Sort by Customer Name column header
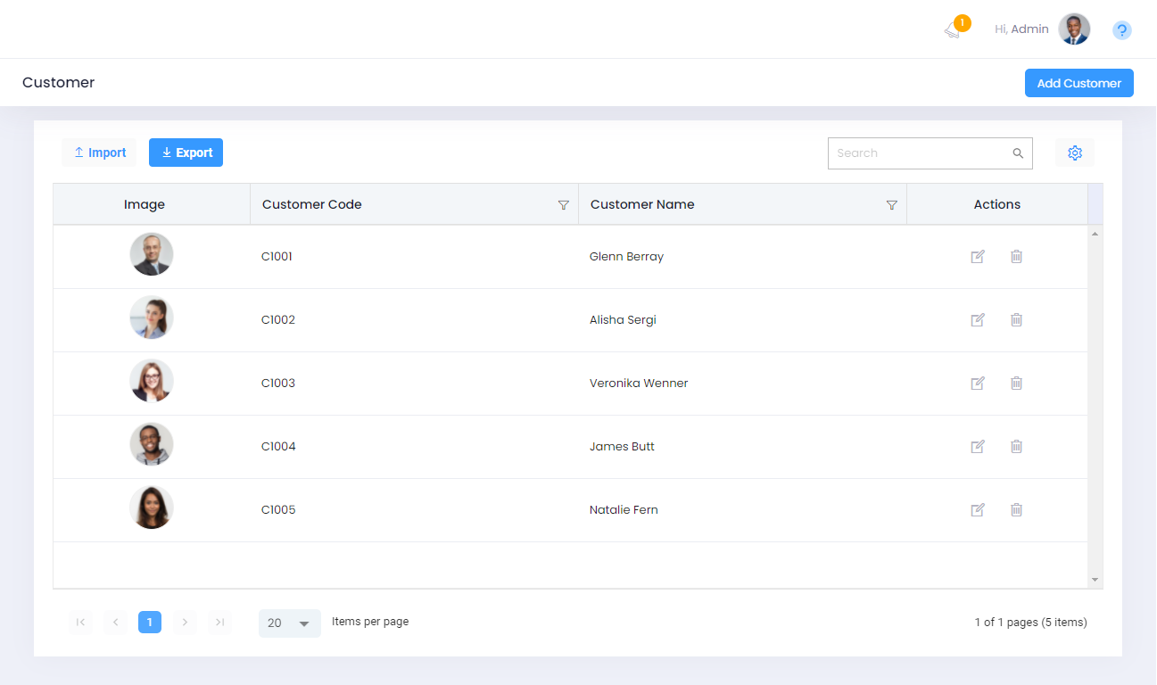The image size is (1157, 685). click(642, 204)
